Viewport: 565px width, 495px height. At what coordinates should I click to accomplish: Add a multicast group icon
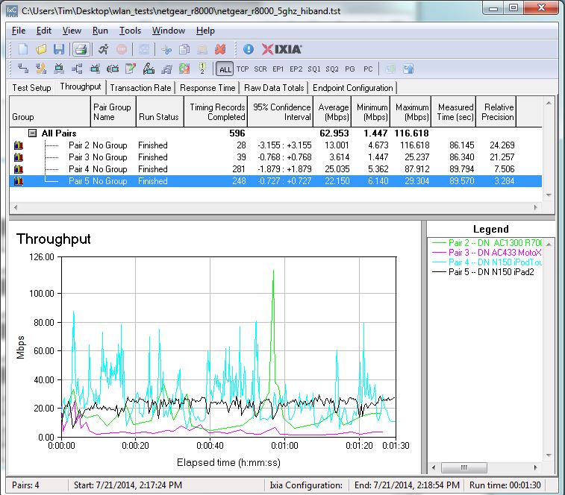[77, 69]
